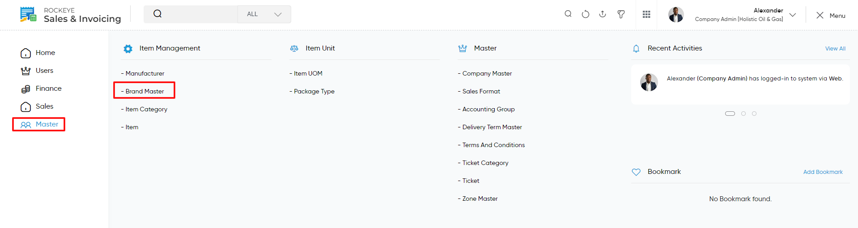858x228 pixels.
Task: Click the Recent Activities bell icon
Action: click(x=636, y=48)
